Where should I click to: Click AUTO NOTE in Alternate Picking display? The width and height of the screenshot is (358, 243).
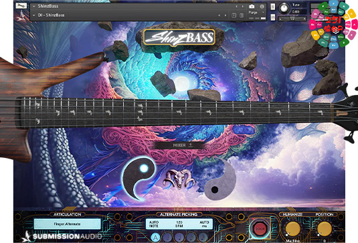pyautogui.click(x=154, y=224)
